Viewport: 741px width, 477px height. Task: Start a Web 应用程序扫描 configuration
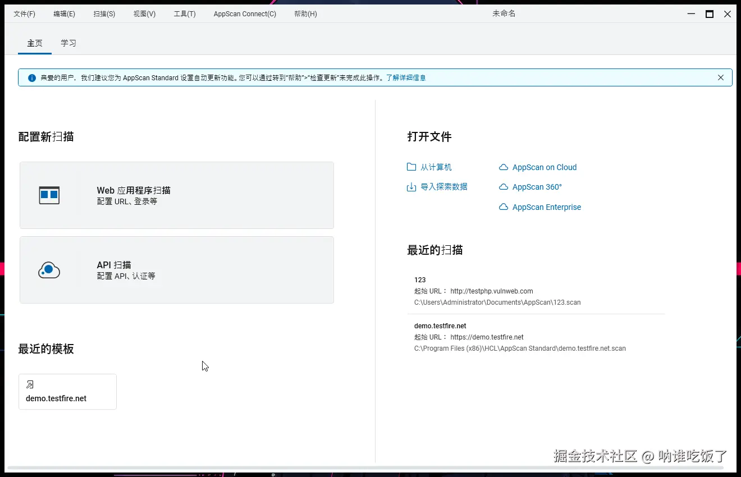tap(177, 195)
